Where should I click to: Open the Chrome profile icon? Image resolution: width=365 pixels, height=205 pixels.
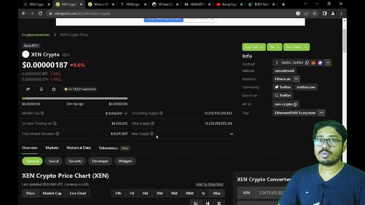333,14
